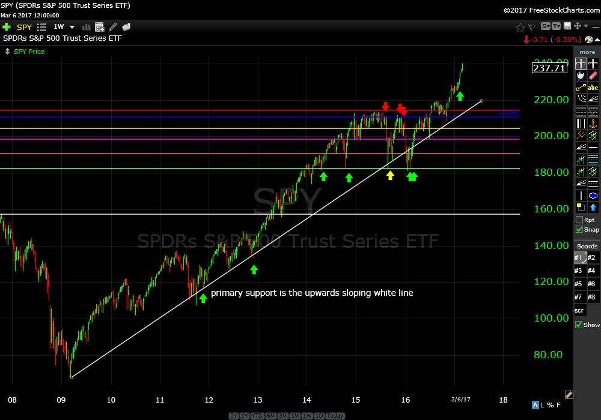Enable the Rpt checkbox
601x420 pixels.
pos(579,220)
